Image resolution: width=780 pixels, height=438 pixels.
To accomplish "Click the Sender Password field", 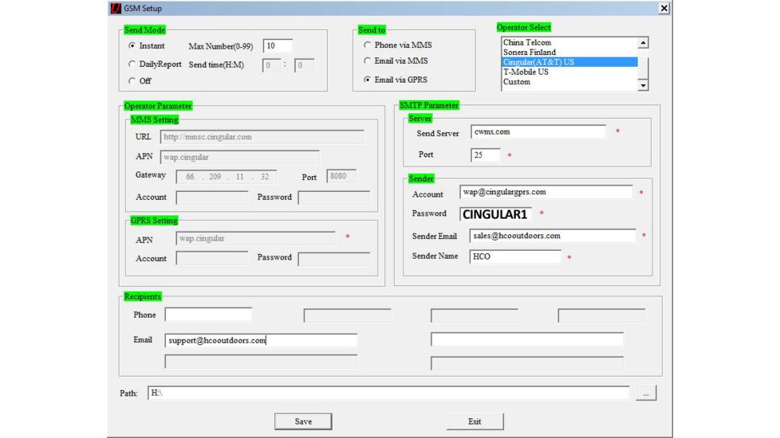I will tap(495, 214).
